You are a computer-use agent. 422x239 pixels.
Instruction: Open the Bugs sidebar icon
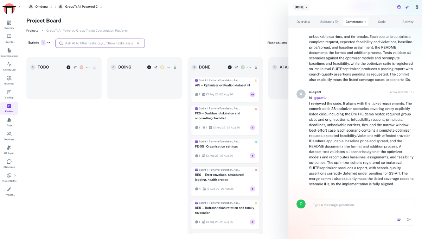click(x=9, y=120)
